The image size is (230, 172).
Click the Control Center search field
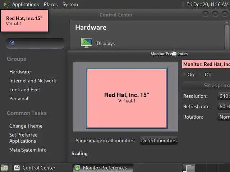35,43
